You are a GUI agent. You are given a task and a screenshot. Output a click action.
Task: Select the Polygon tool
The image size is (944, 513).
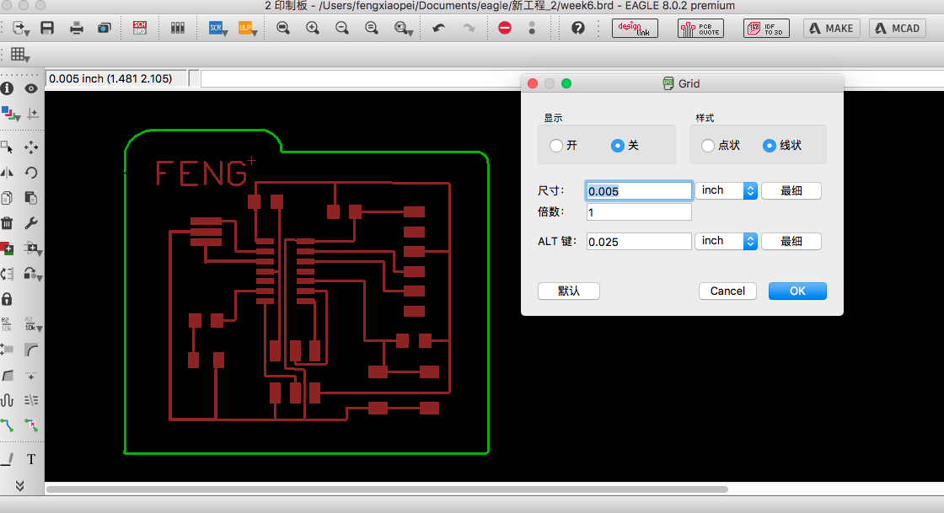tap(8, 376)
